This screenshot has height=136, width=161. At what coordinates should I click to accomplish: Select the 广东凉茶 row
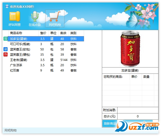pyautogui.click(x=46, y=65)
